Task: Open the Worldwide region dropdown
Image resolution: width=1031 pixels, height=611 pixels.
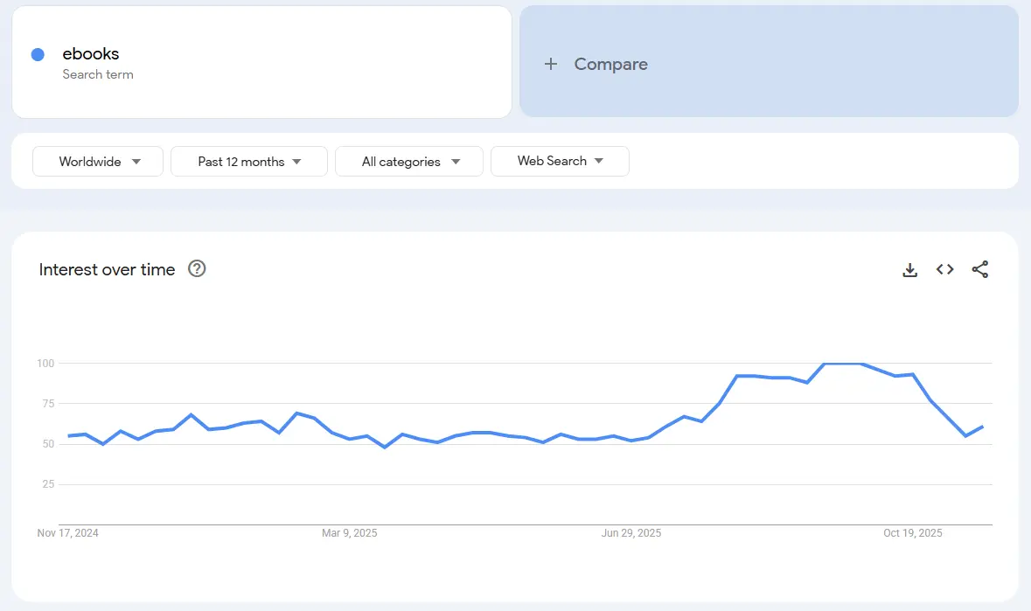Action: click(x=98, y=162)
